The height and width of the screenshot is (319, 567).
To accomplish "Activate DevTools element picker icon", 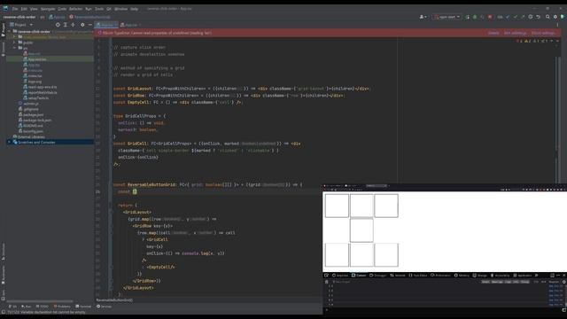I will [x=326, y=276].
